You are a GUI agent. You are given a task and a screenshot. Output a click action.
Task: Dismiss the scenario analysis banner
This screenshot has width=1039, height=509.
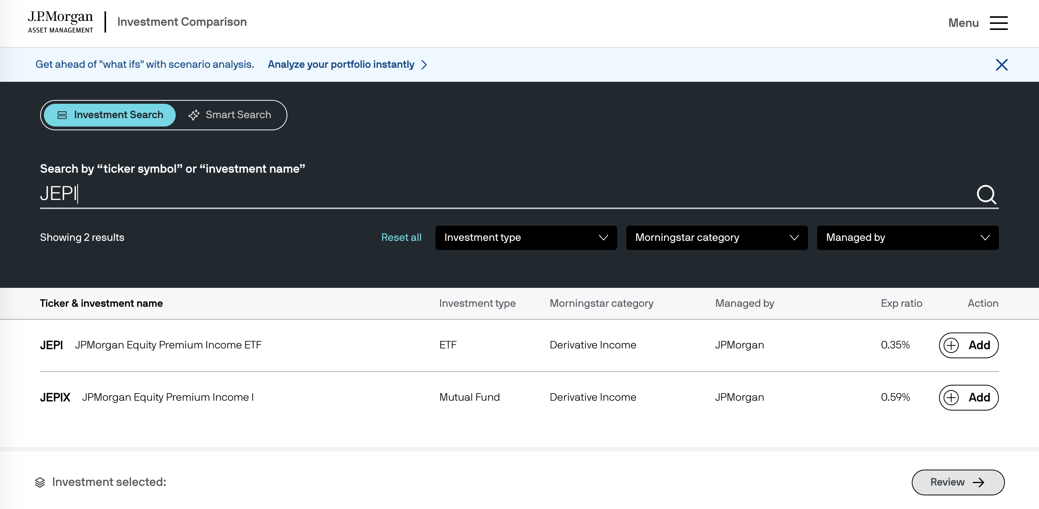[1001, 65]
